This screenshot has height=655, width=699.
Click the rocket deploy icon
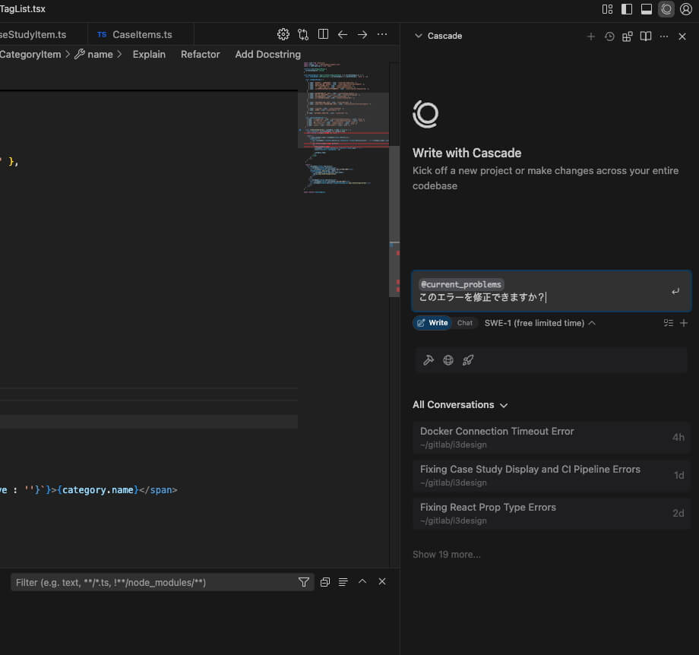(467, 360)
